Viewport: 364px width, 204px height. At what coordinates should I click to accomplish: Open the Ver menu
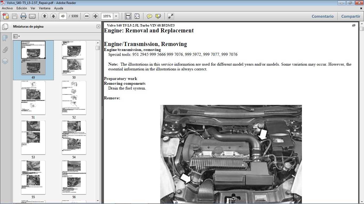(33, 8)
